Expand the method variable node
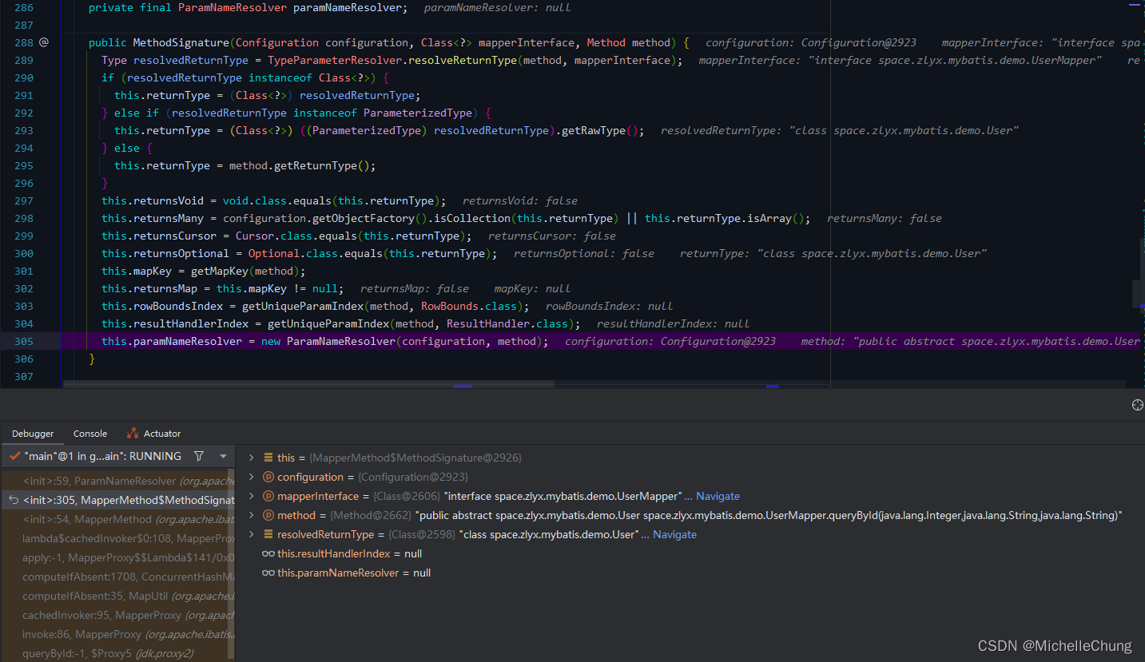 (x=251, y=515)
